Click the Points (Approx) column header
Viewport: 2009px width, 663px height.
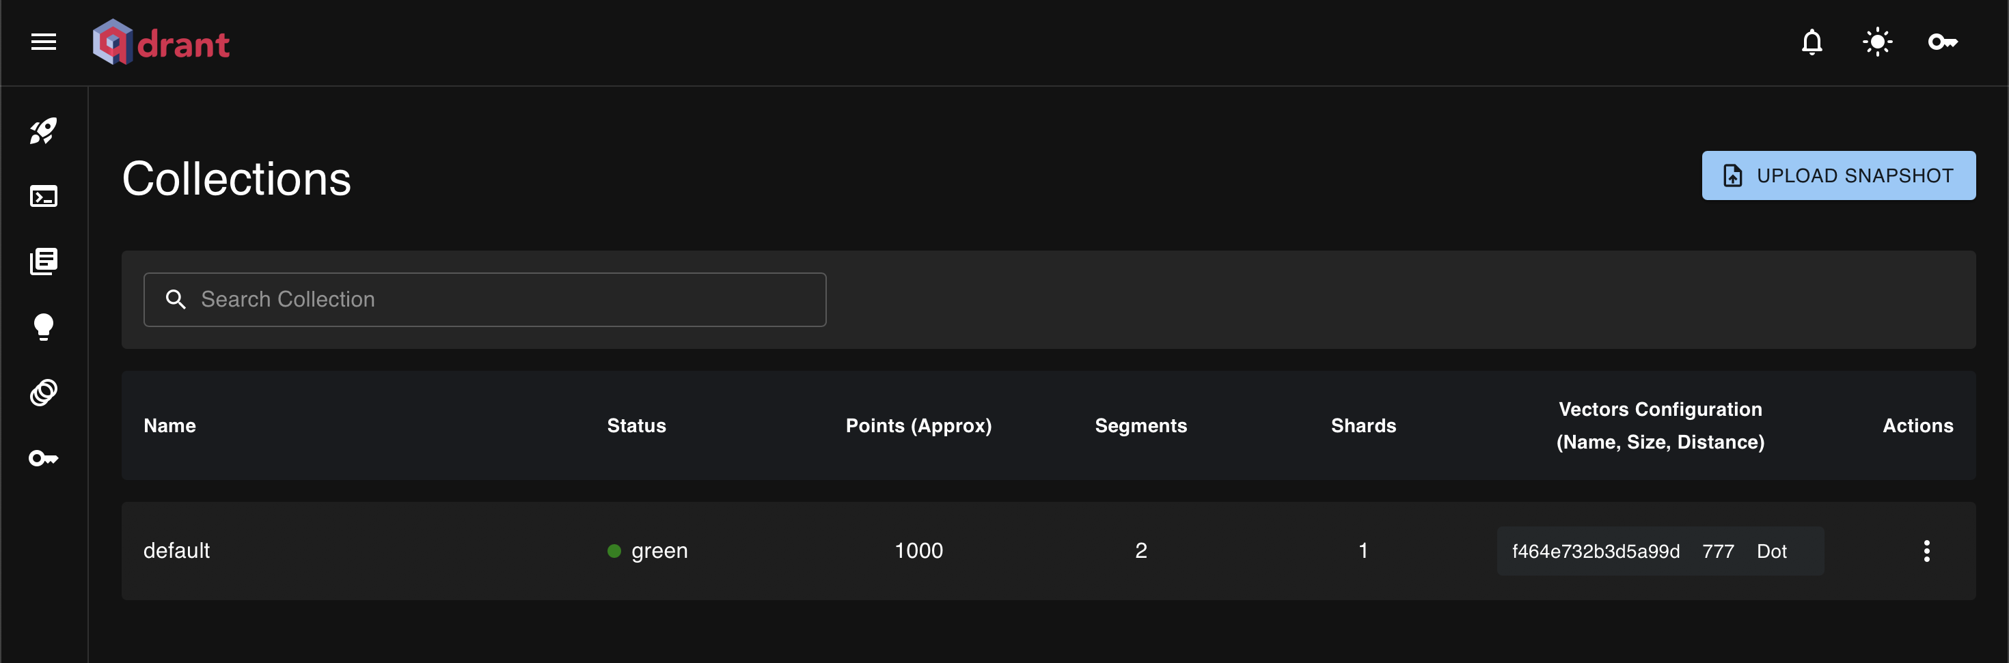pyautogui.click(x=918, y=425)
